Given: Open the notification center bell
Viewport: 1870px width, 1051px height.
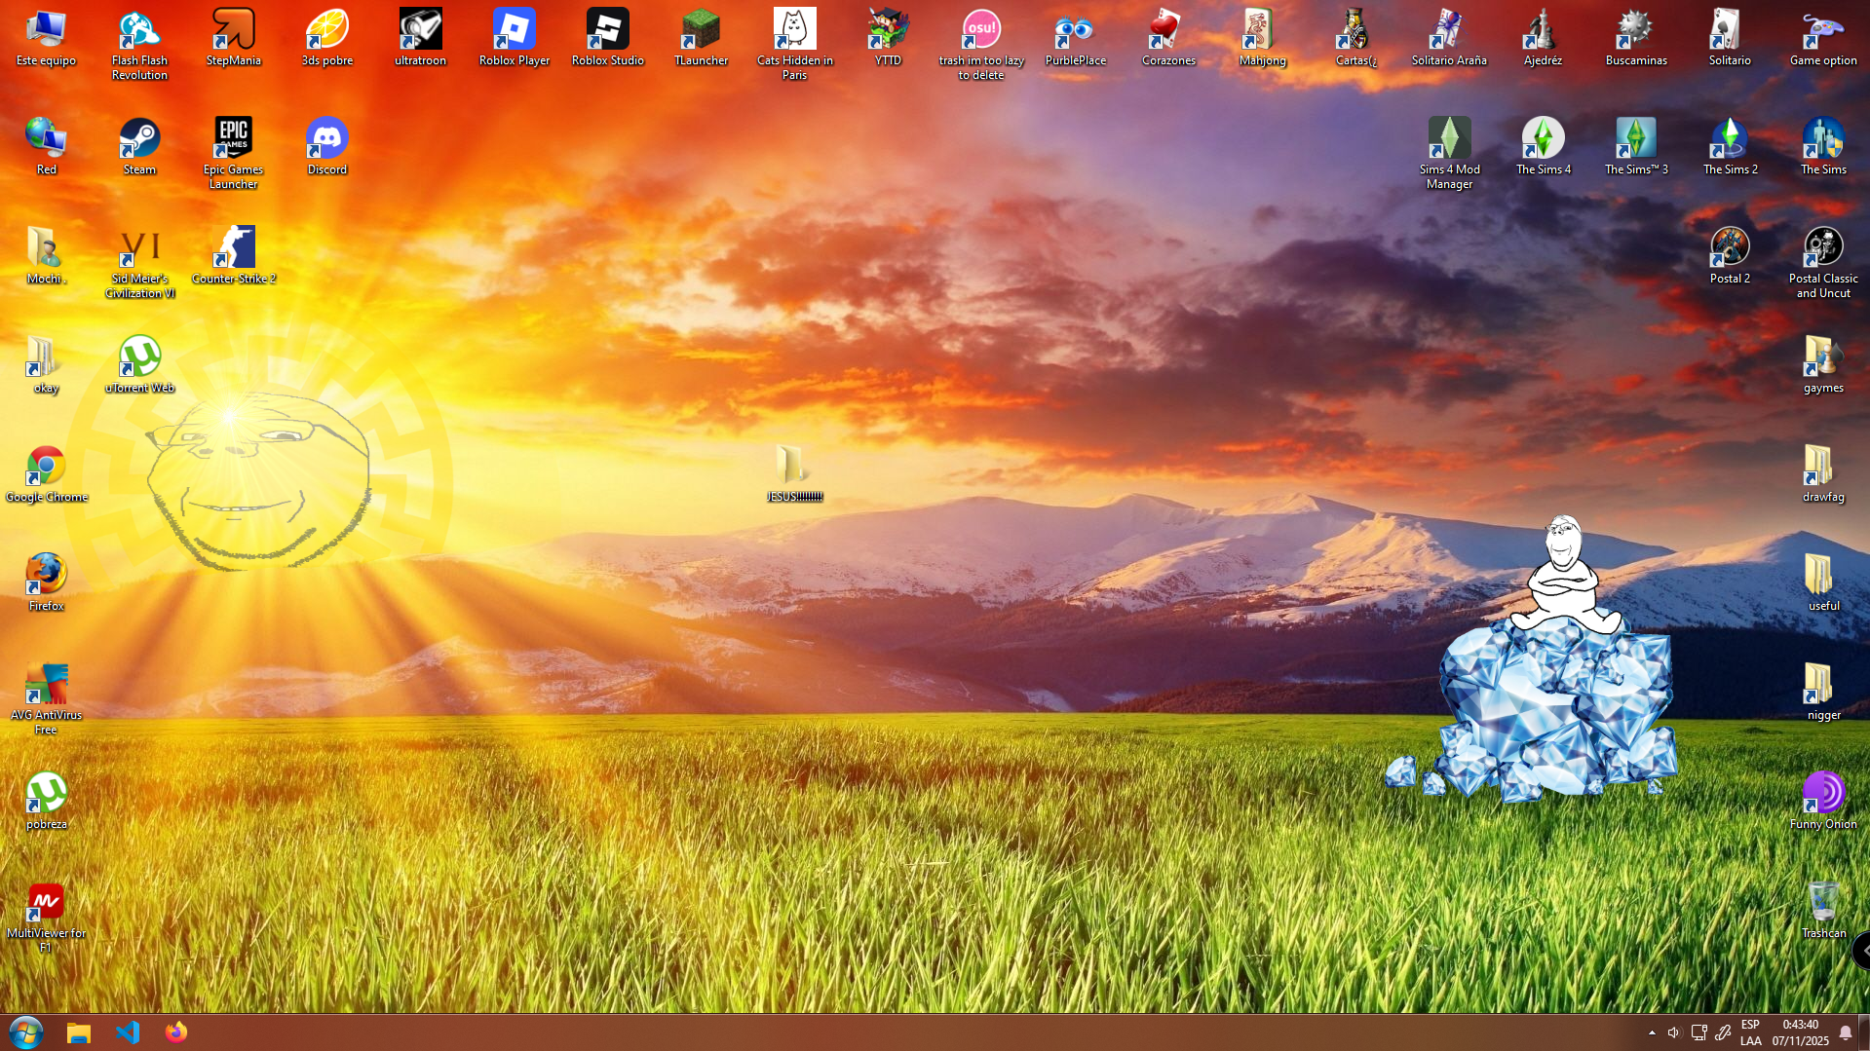Looking at the screenshot, I should point(1845,1032).
